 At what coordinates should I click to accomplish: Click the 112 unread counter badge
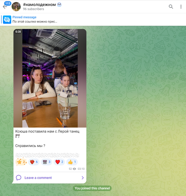(8, 4)
